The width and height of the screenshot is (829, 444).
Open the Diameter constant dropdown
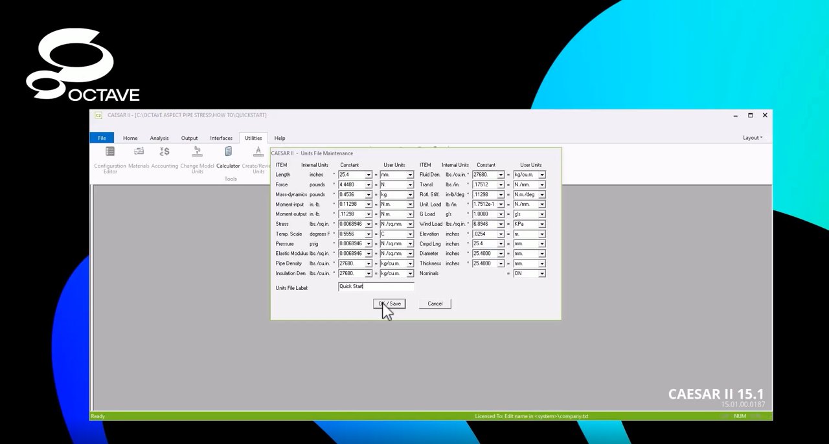click(x=501, y=254)
